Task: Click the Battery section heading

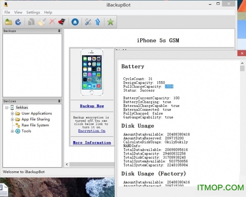Action: (x=133, y=67)
